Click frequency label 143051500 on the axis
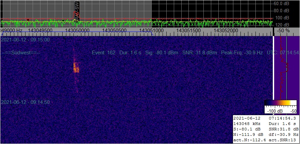This screenshot has width=300, height=144. click(x=189, y=30)
